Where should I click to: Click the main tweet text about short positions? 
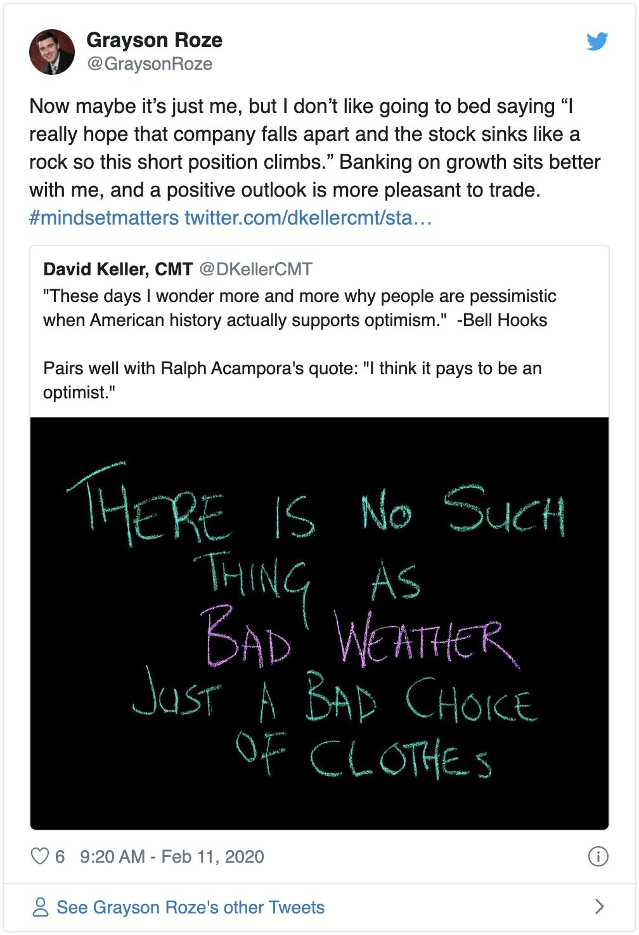[314, 148]
